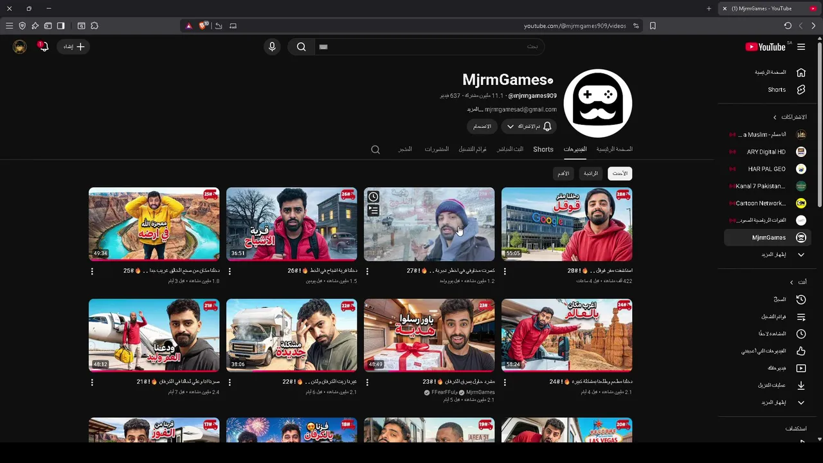The width and height of the screenshot is (823, 463).
Task: Expand the channel description "more" link
Action: point(474,109)
